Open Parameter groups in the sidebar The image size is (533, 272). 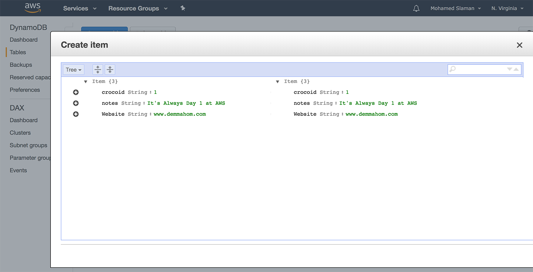[x=30, y=158]
